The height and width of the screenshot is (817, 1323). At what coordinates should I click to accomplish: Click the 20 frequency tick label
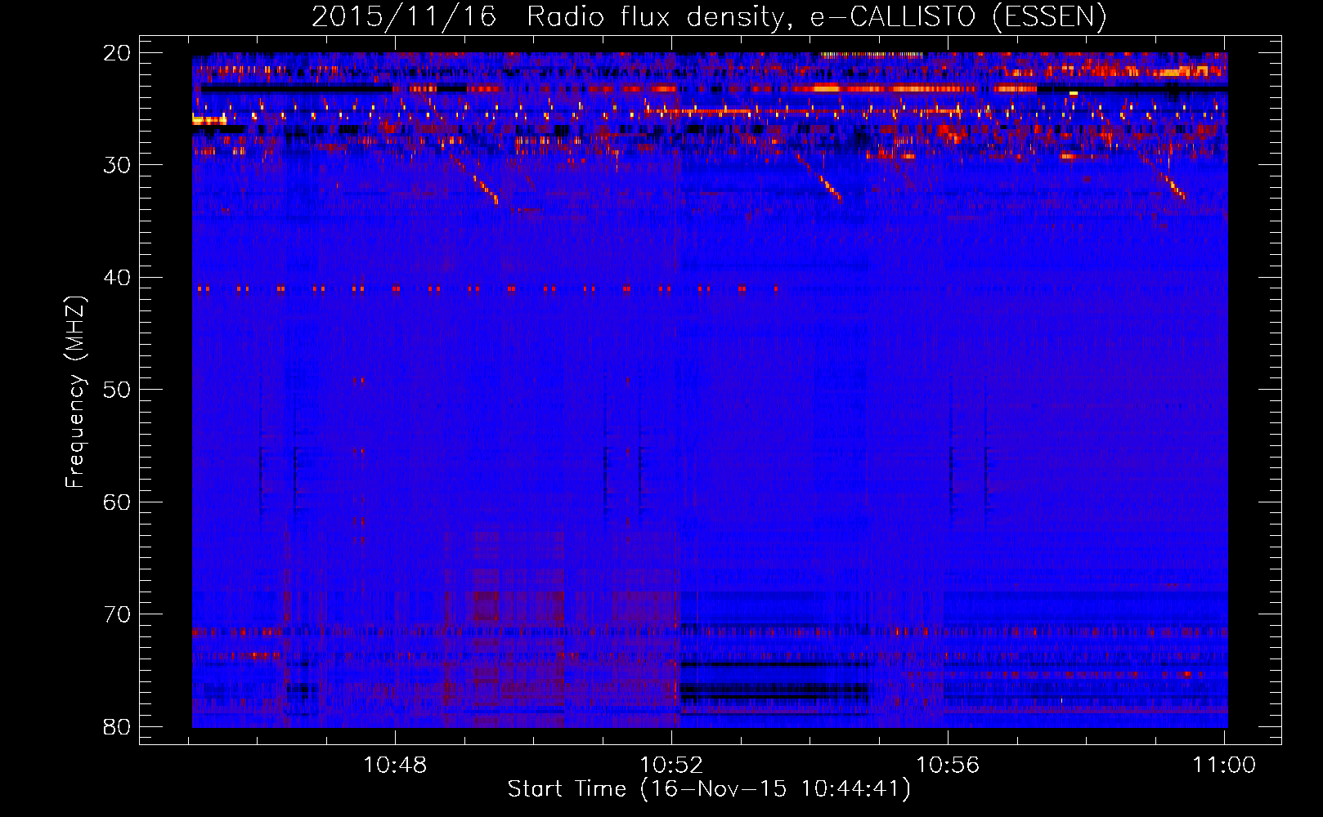(118, 53)
